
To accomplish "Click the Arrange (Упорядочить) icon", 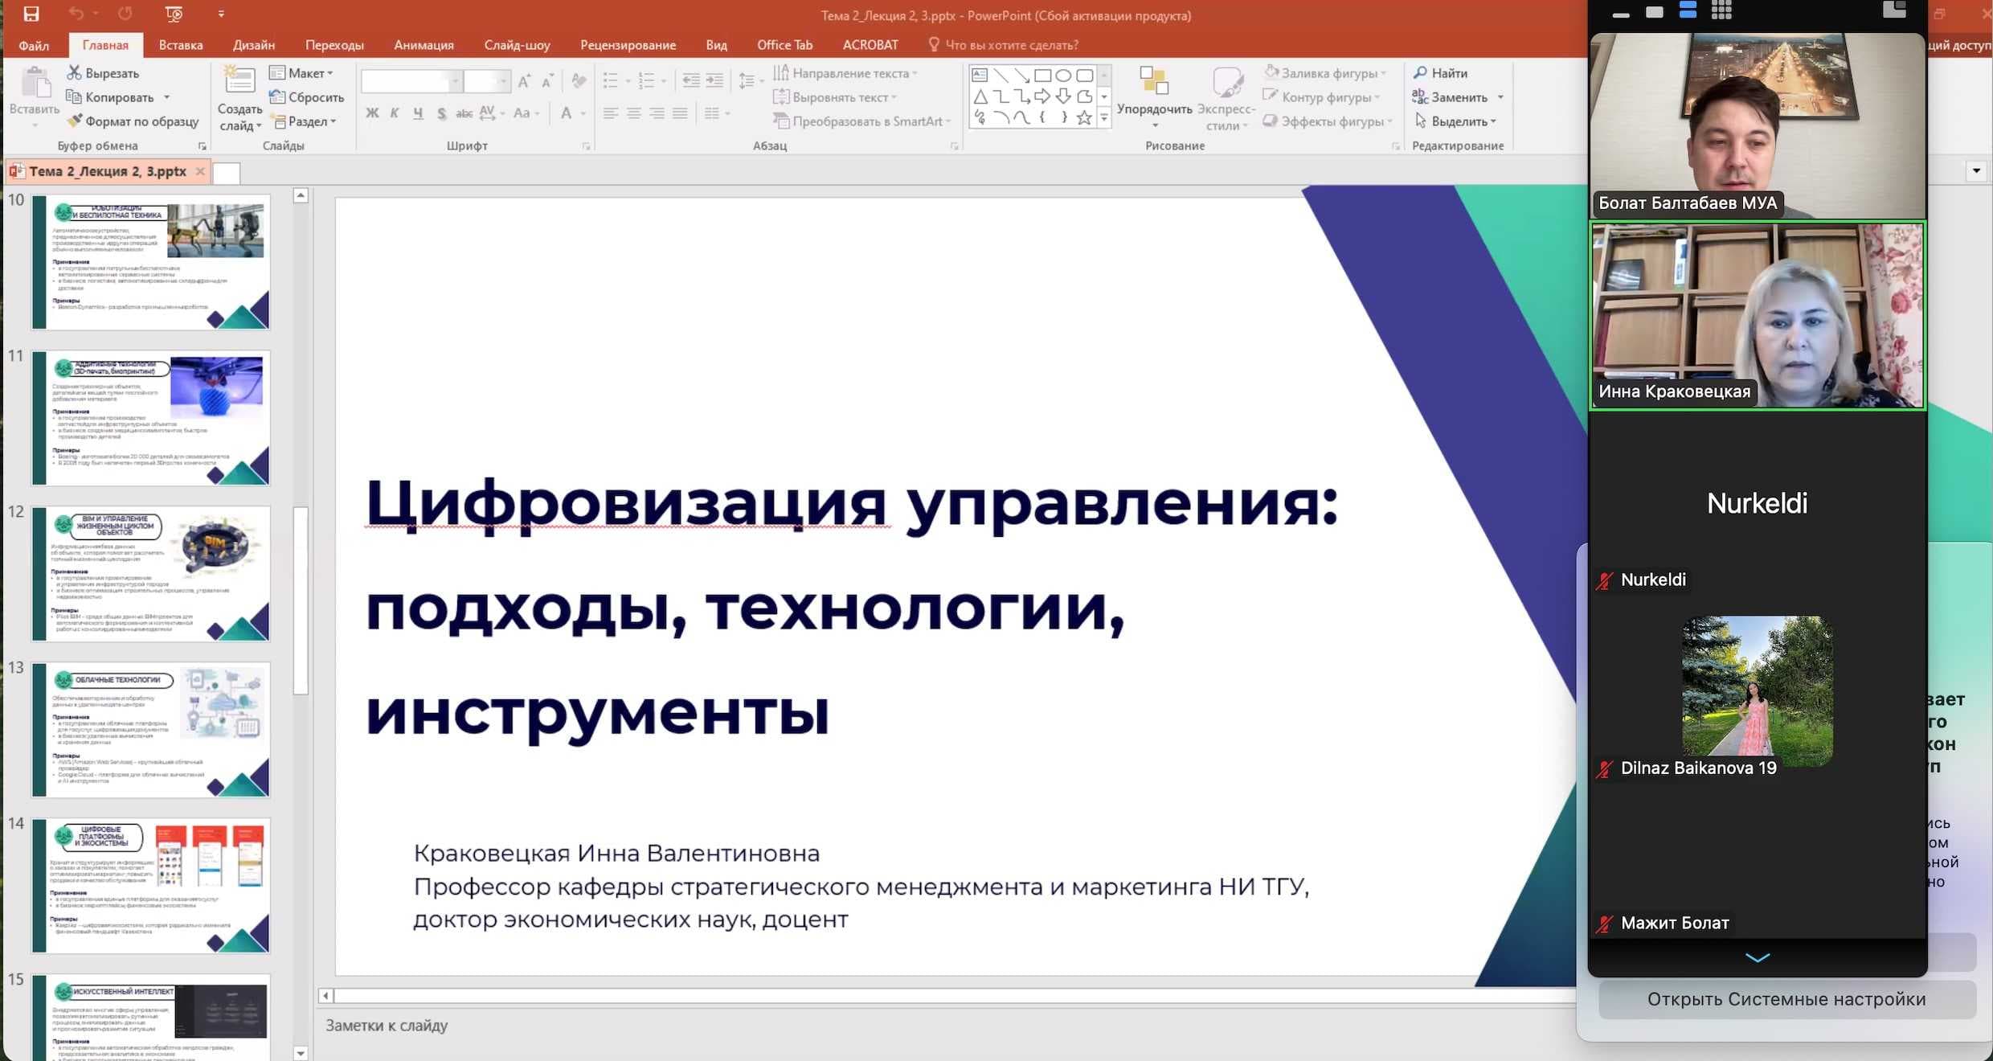I will (1154, 81).
